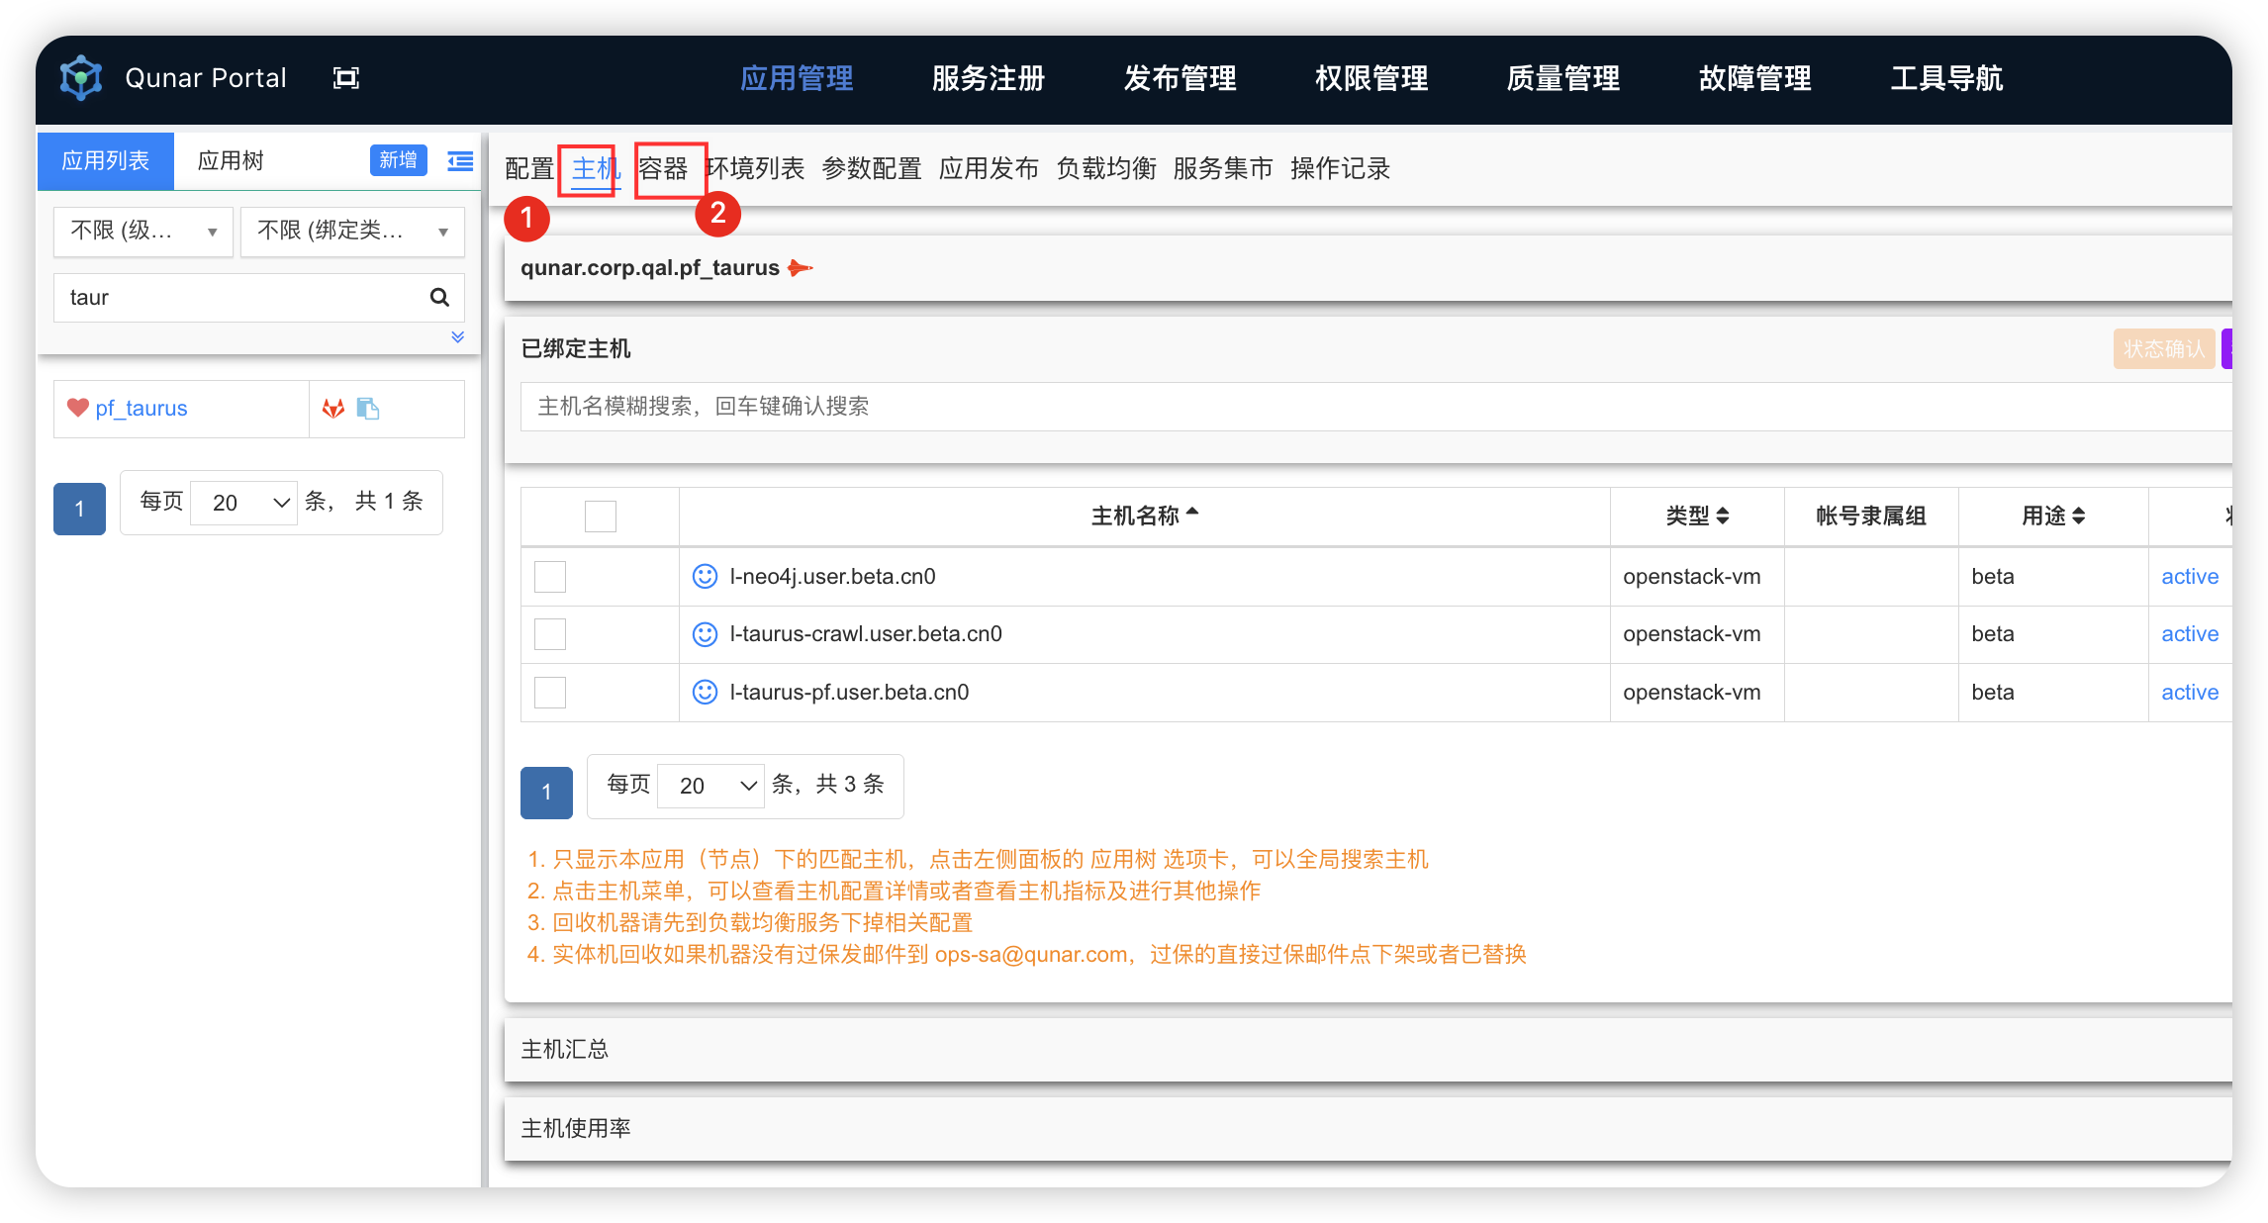Open the 不限 (级...) level filter dropdown

click(x=143, y=231)
